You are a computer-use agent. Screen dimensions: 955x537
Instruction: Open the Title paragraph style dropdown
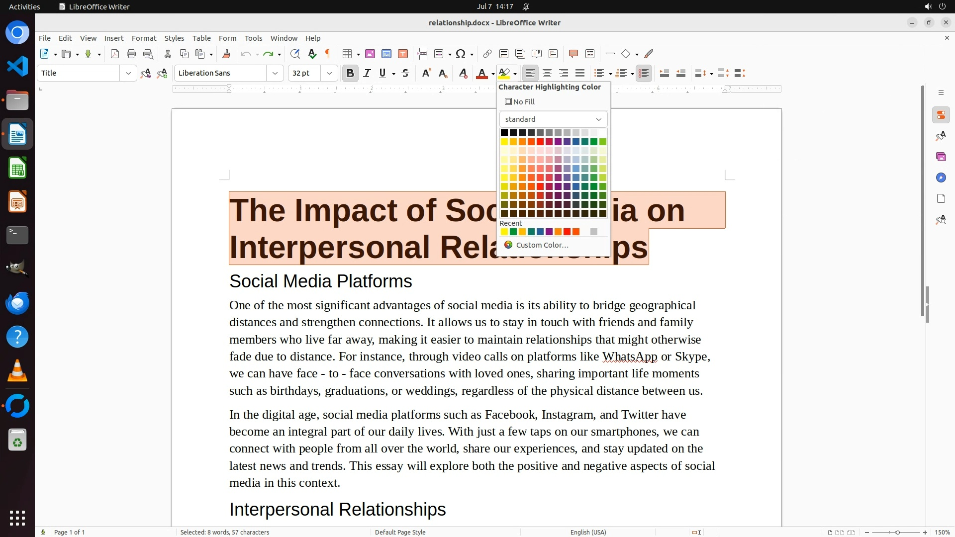pos(128,73)
